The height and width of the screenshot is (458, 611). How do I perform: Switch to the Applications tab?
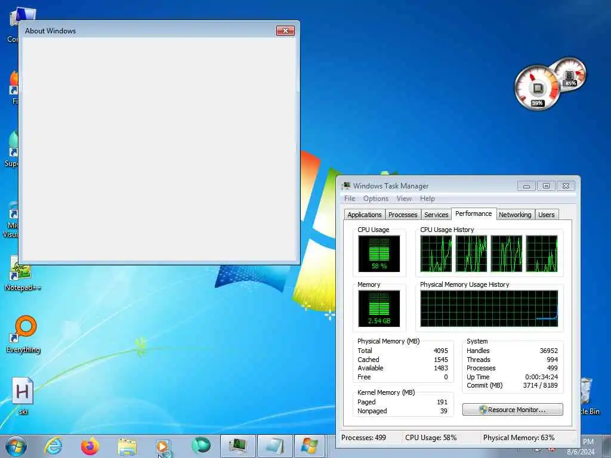point(365,215)
